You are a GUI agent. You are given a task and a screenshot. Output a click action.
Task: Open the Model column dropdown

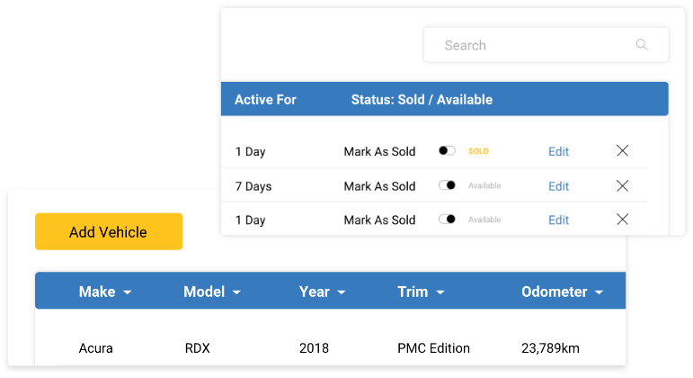[236, 292]
